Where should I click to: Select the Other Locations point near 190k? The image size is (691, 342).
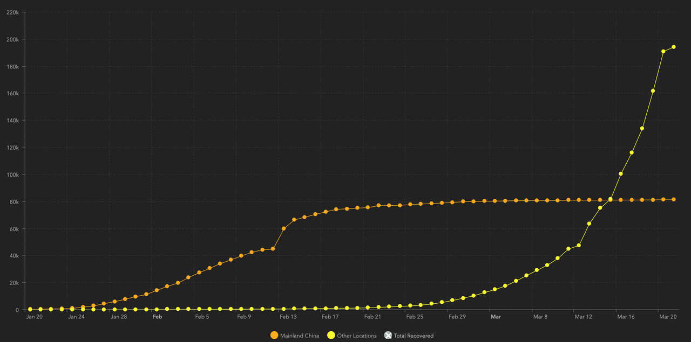click(663, 52)
